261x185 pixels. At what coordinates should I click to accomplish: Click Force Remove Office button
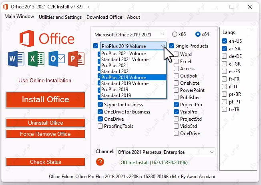point(46,134)
